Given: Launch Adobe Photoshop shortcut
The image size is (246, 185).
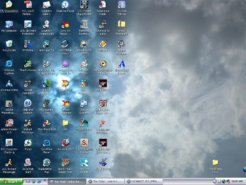Looking at the screenshot, I should (x=9, y=103).
